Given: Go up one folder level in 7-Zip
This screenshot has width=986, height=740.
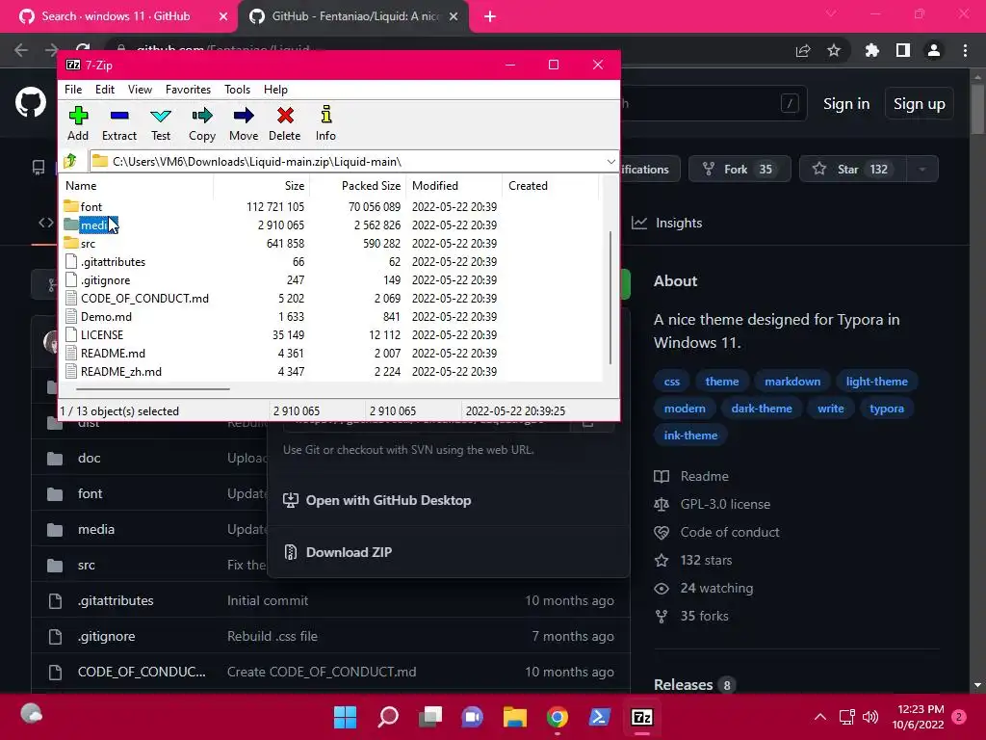Looking at the screenshot, I should [70, 161].
